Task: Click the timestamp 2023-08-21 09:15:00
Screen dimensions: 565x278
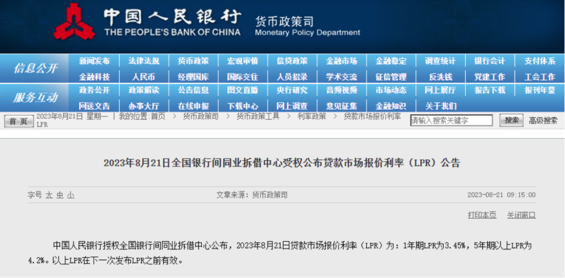Action: click(x=502, y=195)
